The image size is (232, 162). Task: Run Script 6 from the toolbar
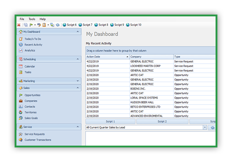pyautogui.click(x=69, y=25)
